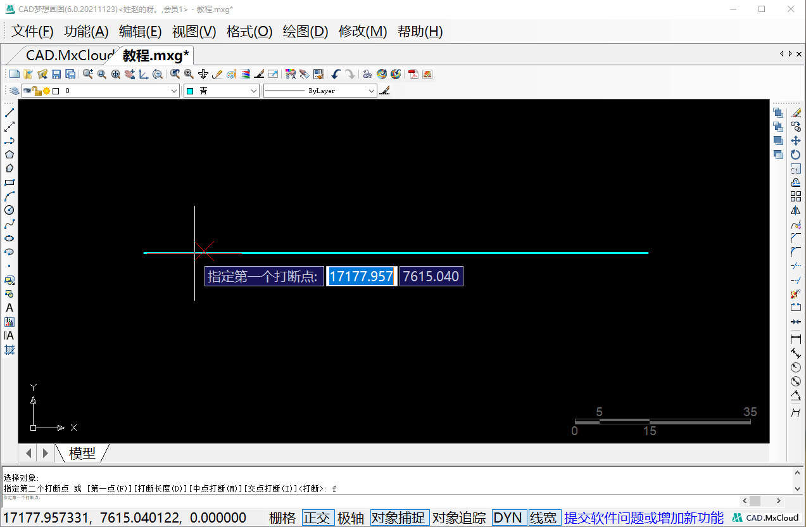806x527 pixels.
Task: Expand the layer 0 dropdown
Action: coord(175,91)
